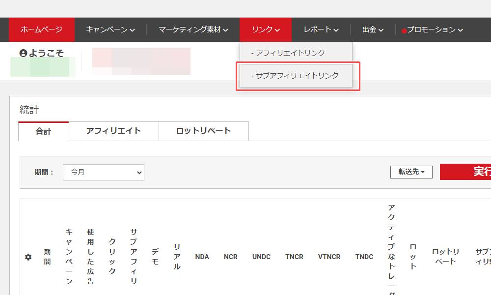Select サブアフィリエイトリンク from the リンク menu
The width and height of the screenshot is (491, 295).
[296, 76]
